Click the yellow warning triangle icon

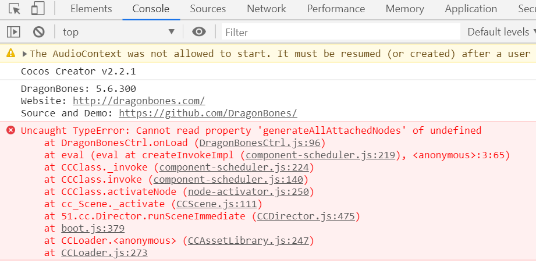(x=10, y=54)
